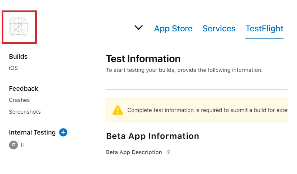Click the Feedback sidebar heading
The image size is (297, 174).
24,89
